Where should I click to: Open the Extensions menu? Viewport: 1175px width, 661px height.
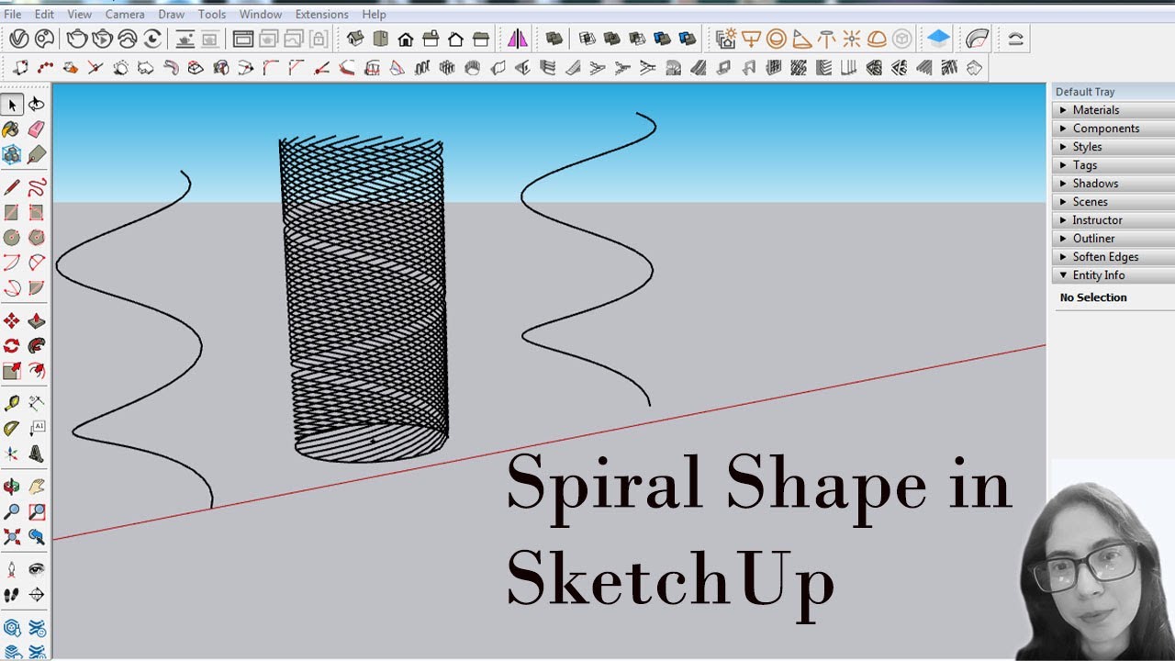click(x=321, y=15)
